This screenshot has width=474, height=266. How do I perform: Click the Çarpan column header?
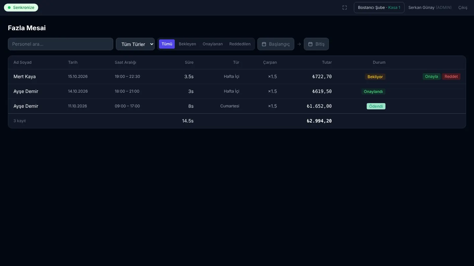coord(270,62)
